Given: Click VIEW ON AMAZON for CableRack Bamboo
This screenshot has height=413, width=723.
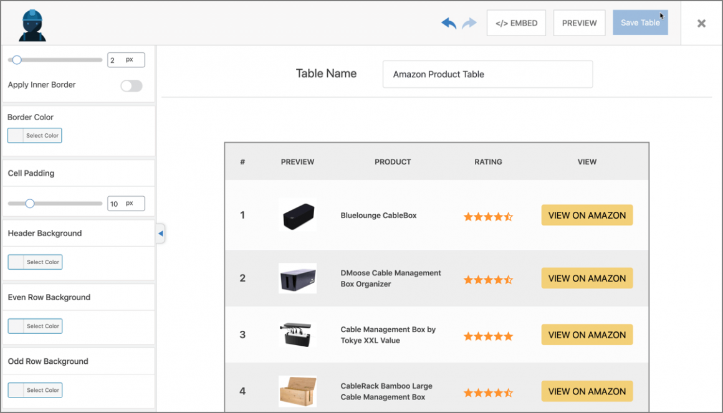Looking at the screenshot, I should tap(587, 391).
